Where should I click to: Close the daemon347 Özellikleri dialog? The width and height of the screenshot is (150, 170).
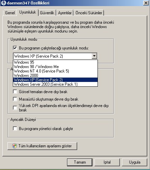(x=146, y=3)
